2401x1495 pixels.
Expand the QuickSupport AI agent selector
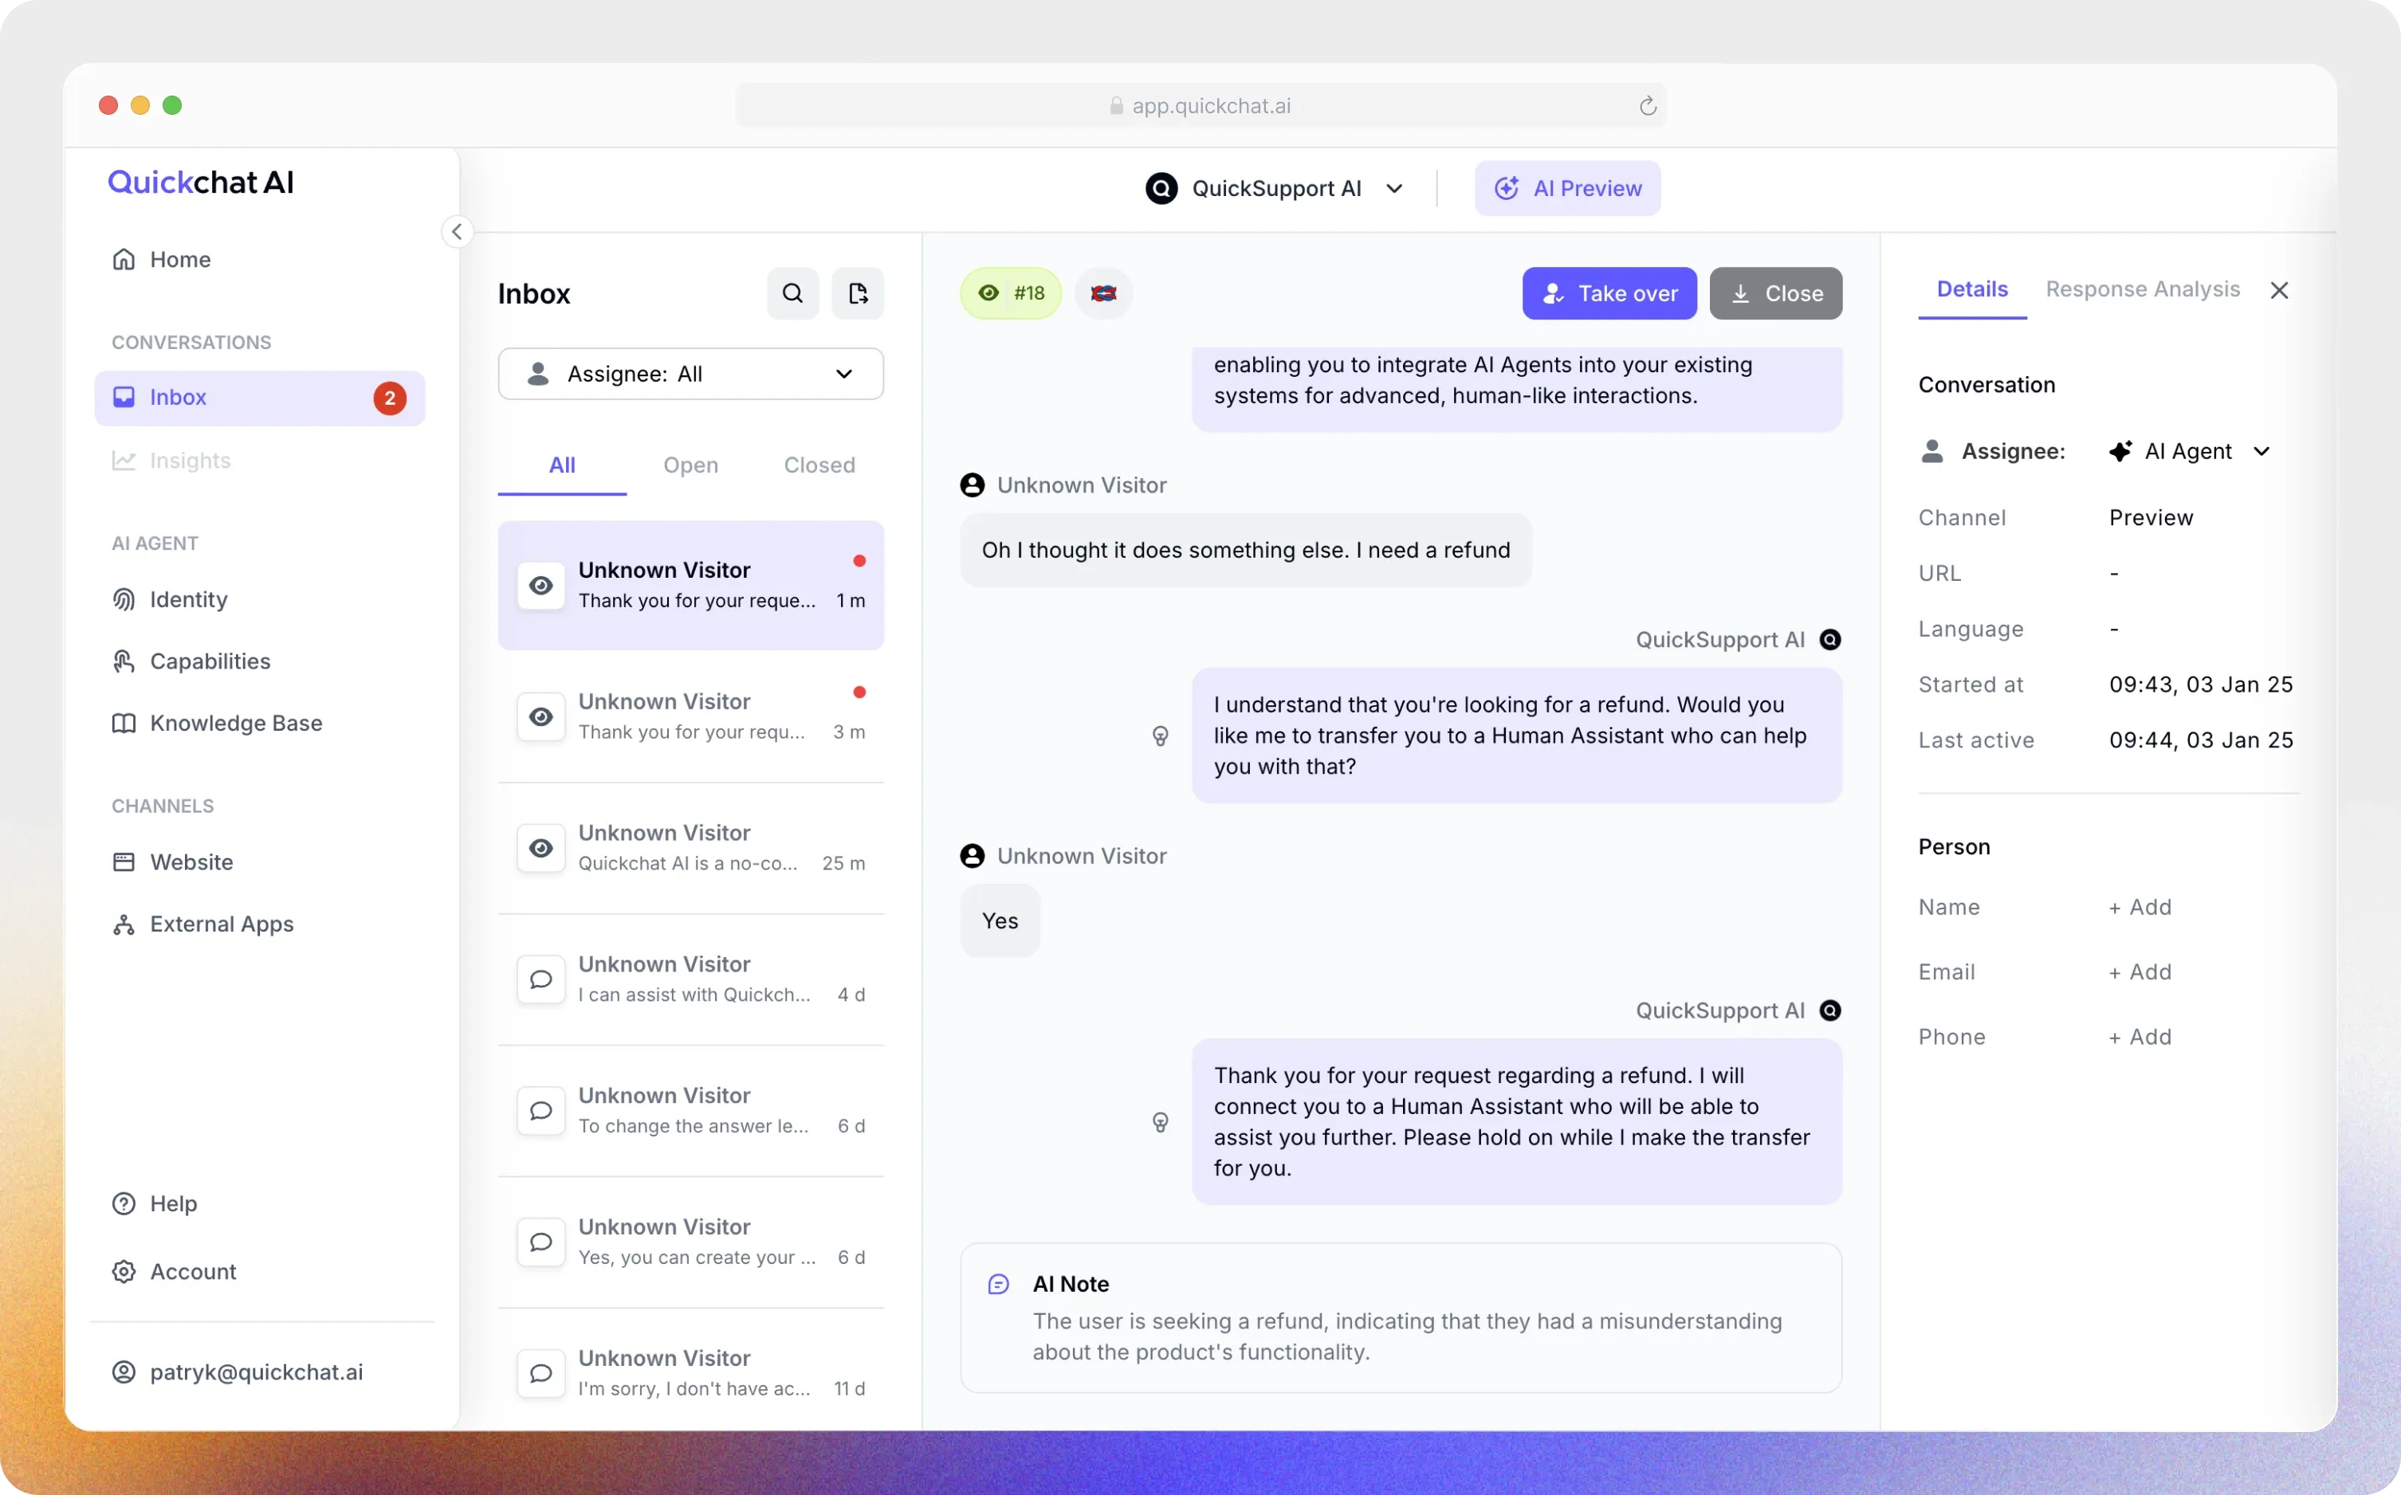1275,188
